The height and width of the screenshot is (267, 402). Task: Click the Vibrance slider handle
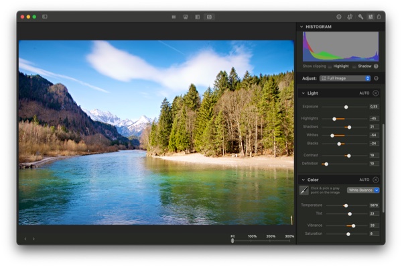(354, 225)
